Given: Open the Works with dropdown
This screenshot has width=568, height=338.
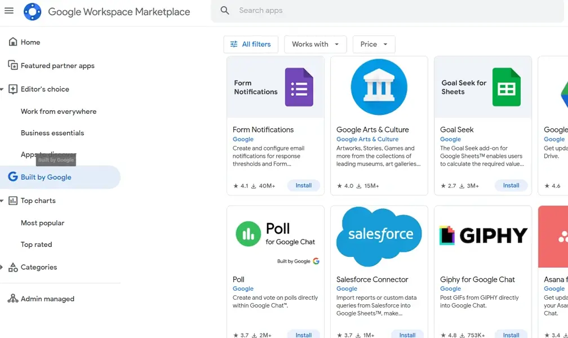Looking at the screenshot, I should 315,44.
